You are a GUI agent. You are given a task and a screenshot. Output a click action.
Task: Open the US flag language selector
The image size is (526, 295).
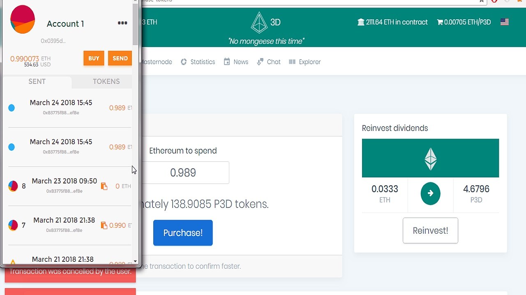[x=505, y=22]
